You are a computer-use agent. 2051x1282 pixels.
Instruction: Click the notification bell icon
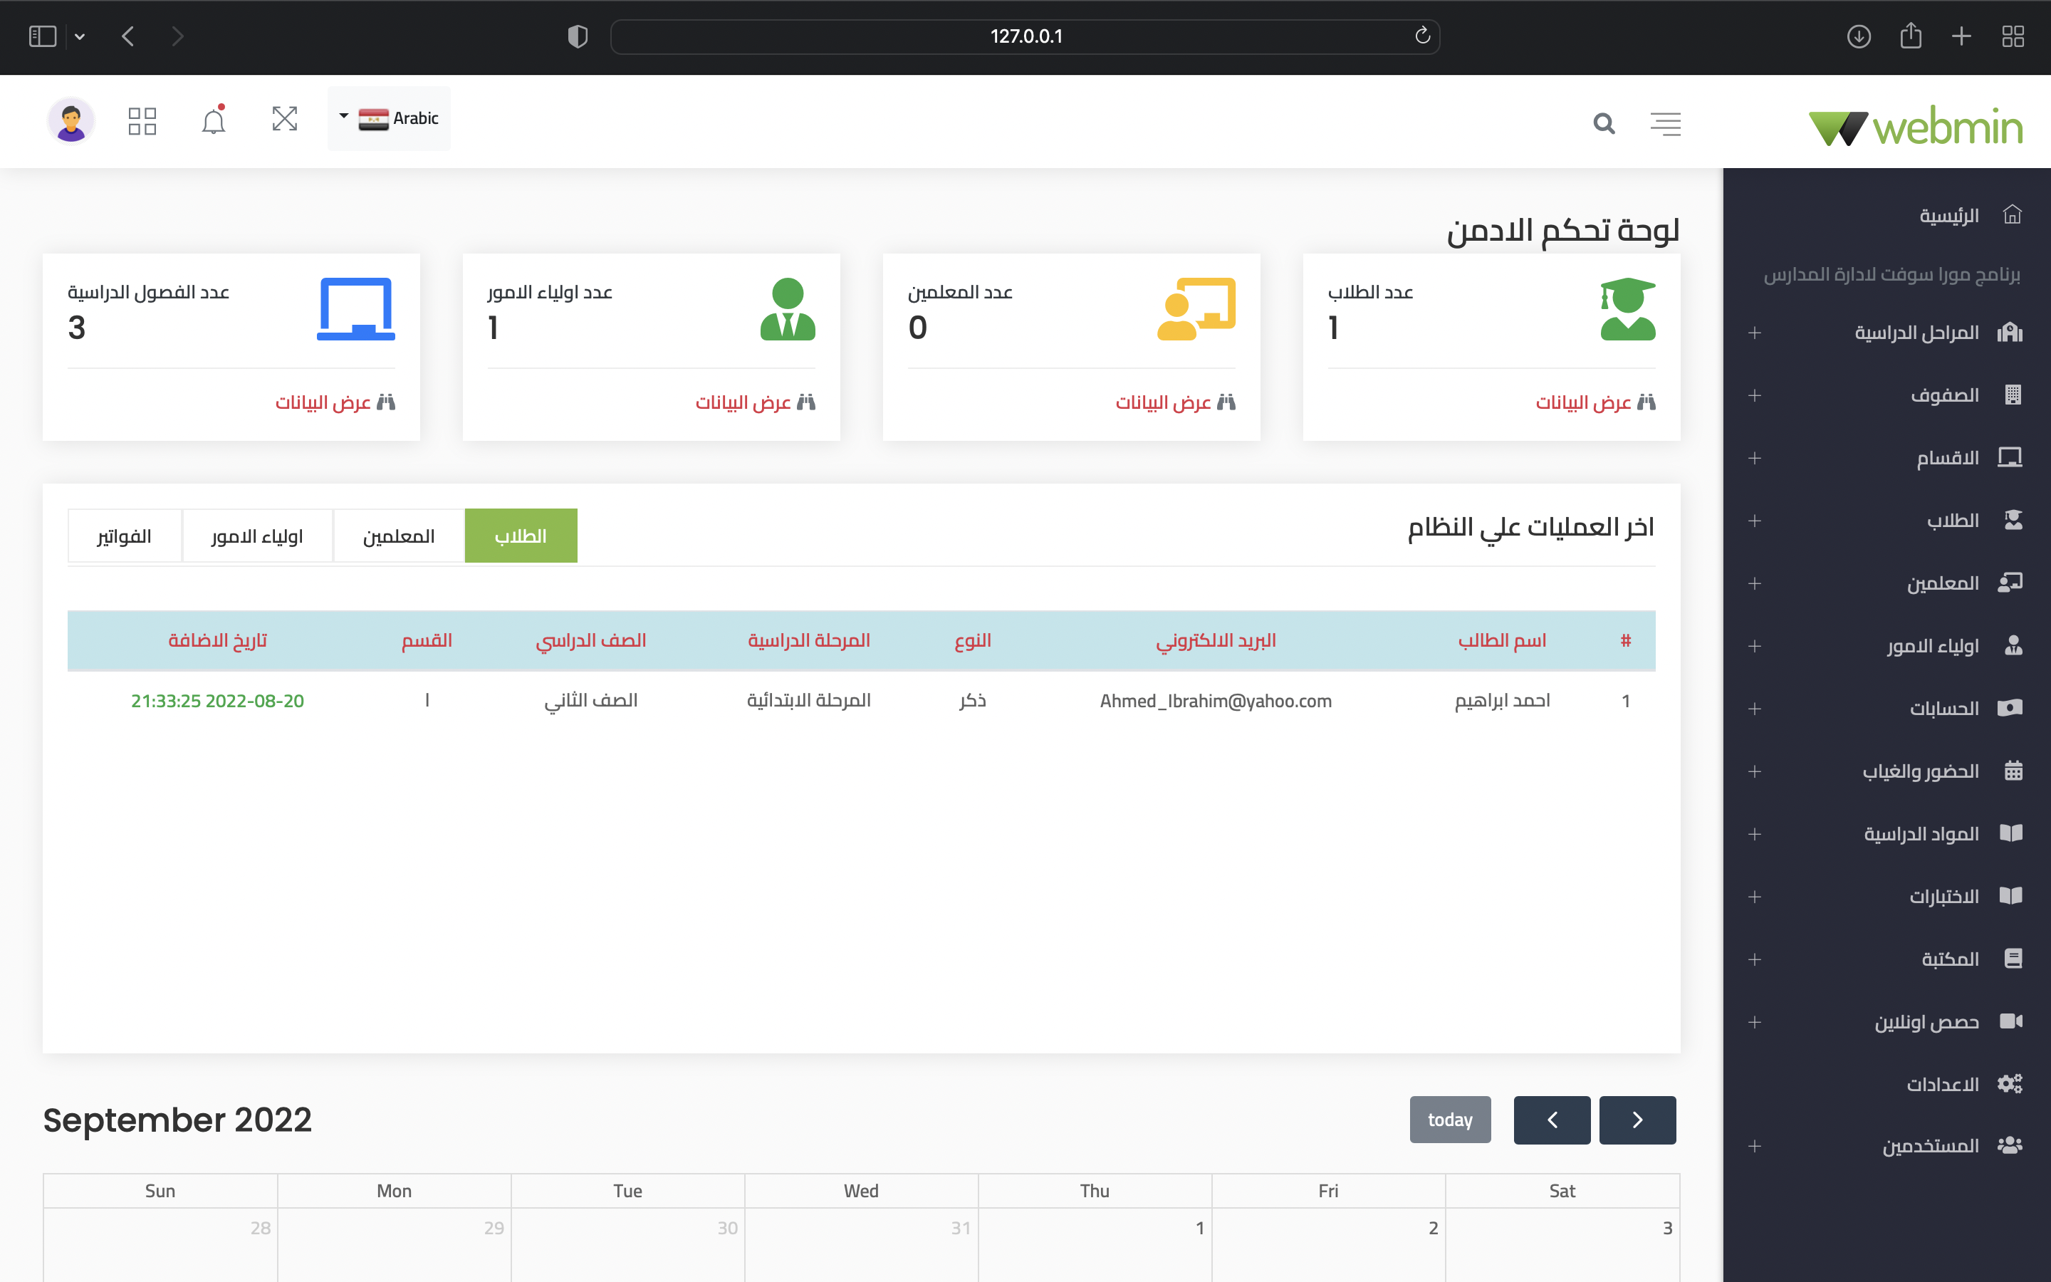click(x=213, y=120)
